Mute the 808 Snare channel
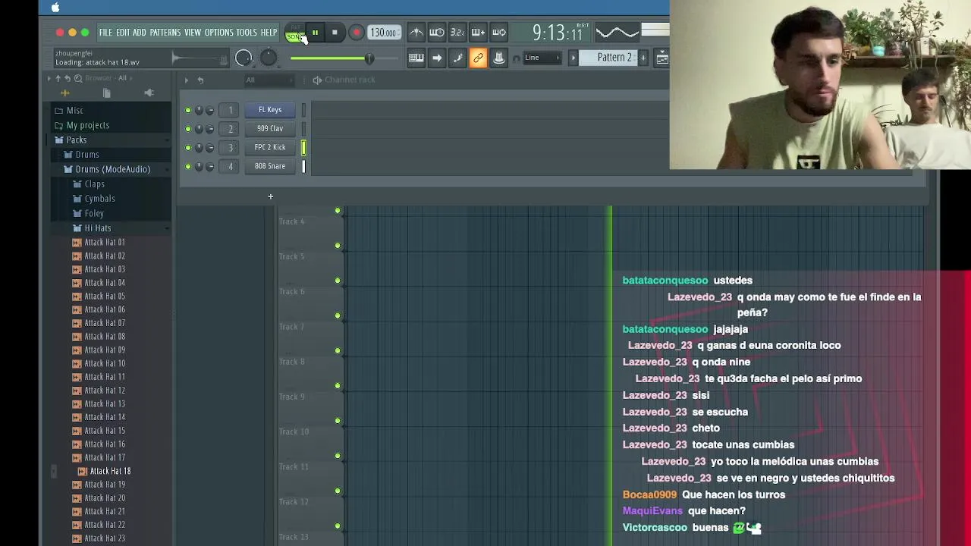The height and width of the screenshot is (546, 971). (x=188, y=167)
